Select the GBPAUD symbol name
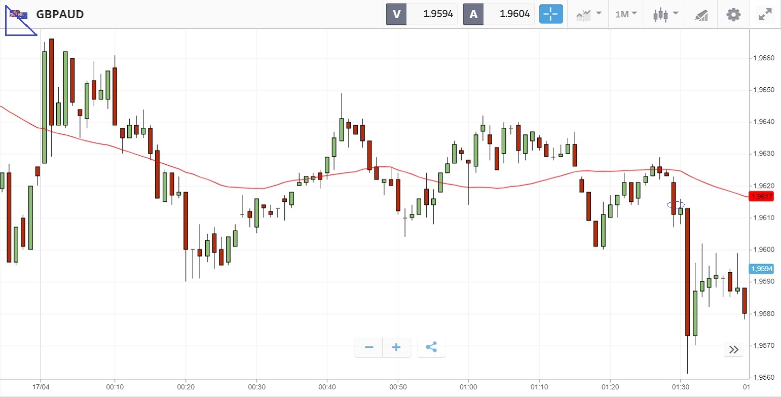The image size is (781, 397). pos(60,14)
